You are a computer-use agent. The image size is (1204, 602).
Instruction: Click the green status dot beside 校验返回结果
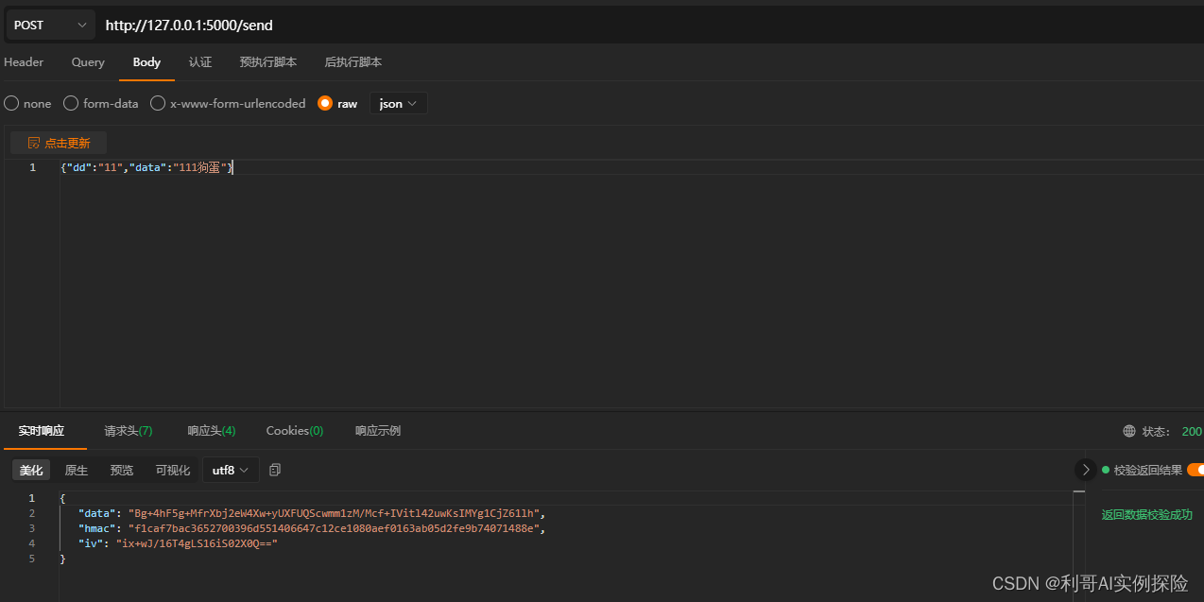click(x=1106, y=470)
